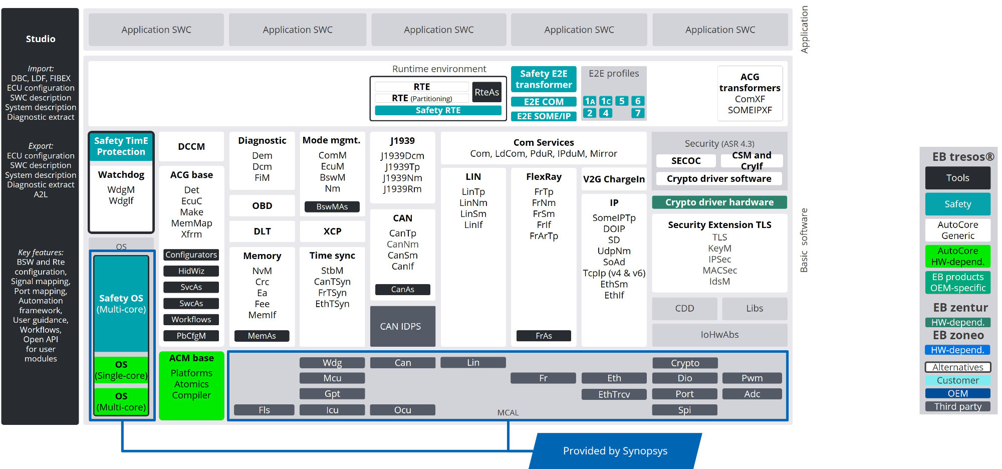Click the DLT module box
1002x469 pixels.
click(x=262, y=231)
